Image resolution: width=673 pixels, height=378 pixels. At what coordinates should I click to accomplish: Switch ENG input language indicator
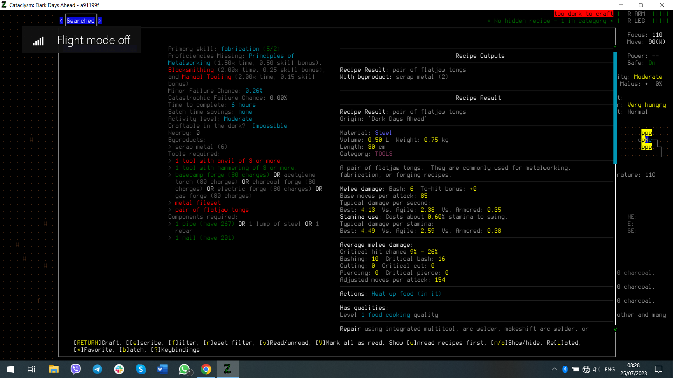pyautogui.click(x=610, y=369)
